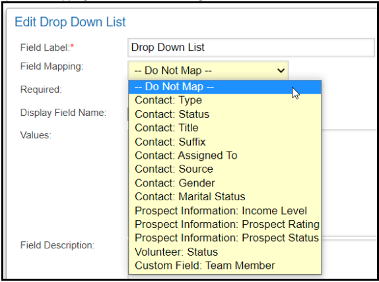Pick the 'Volunteer: Status' option

pos(224,252)
